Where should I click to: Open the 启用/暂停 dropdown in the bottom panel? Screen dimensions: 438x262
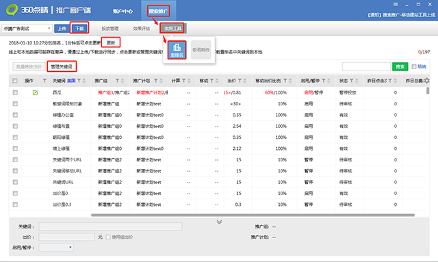point(56,247)
